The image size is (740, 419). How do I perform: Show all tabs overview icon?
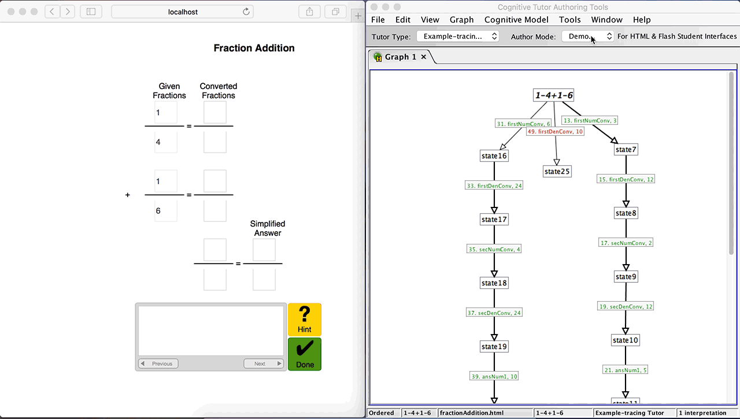point(335,12)
